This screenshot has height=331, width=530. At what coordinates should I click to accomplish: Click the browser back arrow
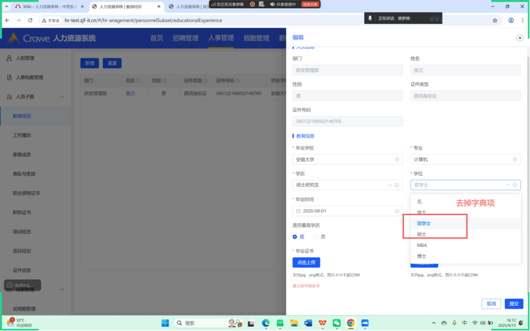[x=8, y=20]
